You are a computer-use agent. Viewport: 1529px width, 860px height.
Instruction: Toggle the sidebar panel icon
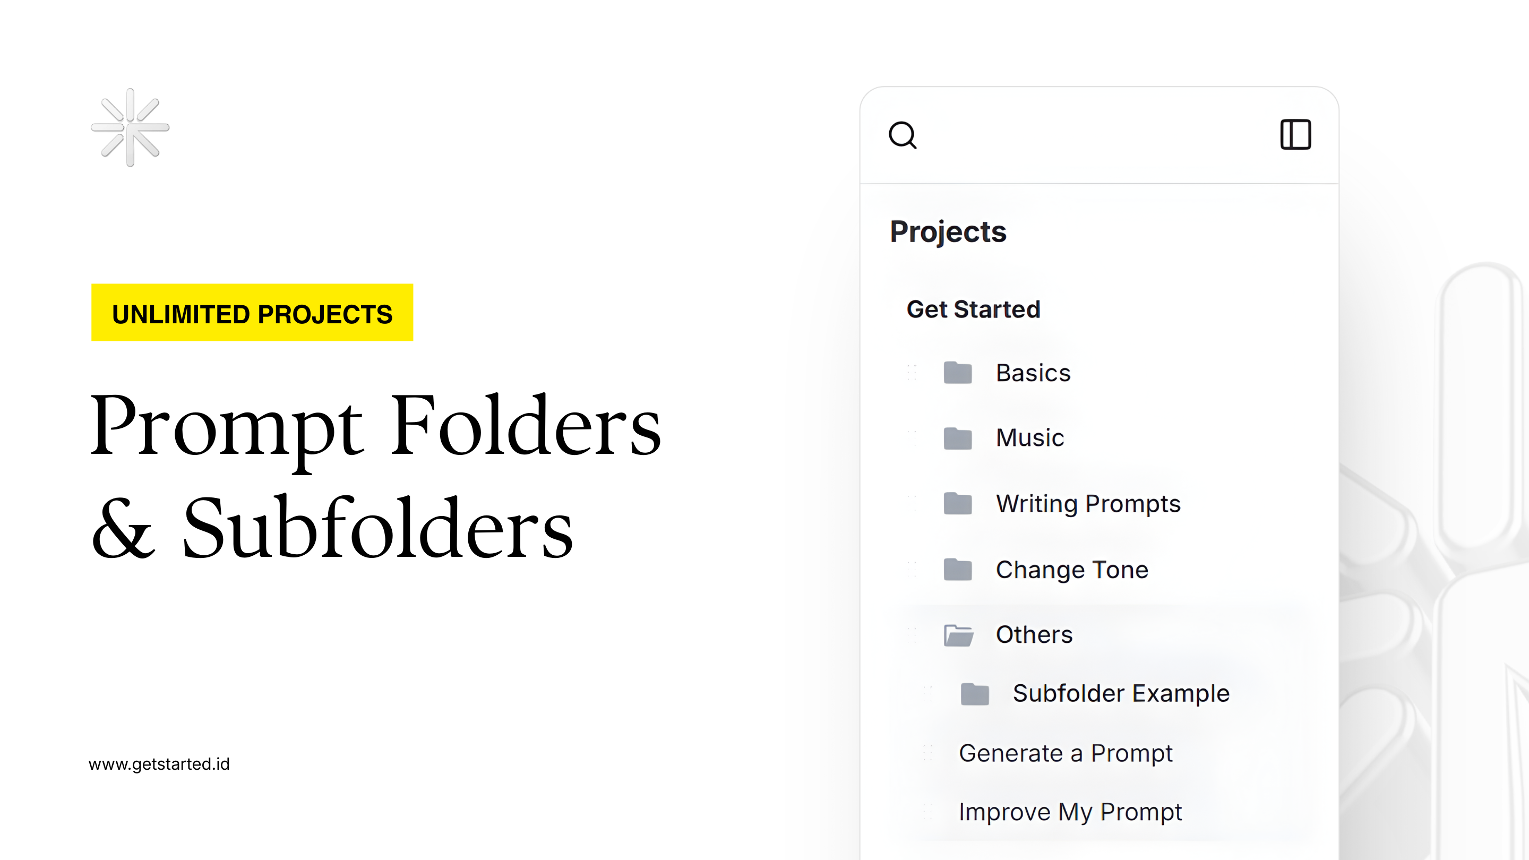[x=1296, y=135]
